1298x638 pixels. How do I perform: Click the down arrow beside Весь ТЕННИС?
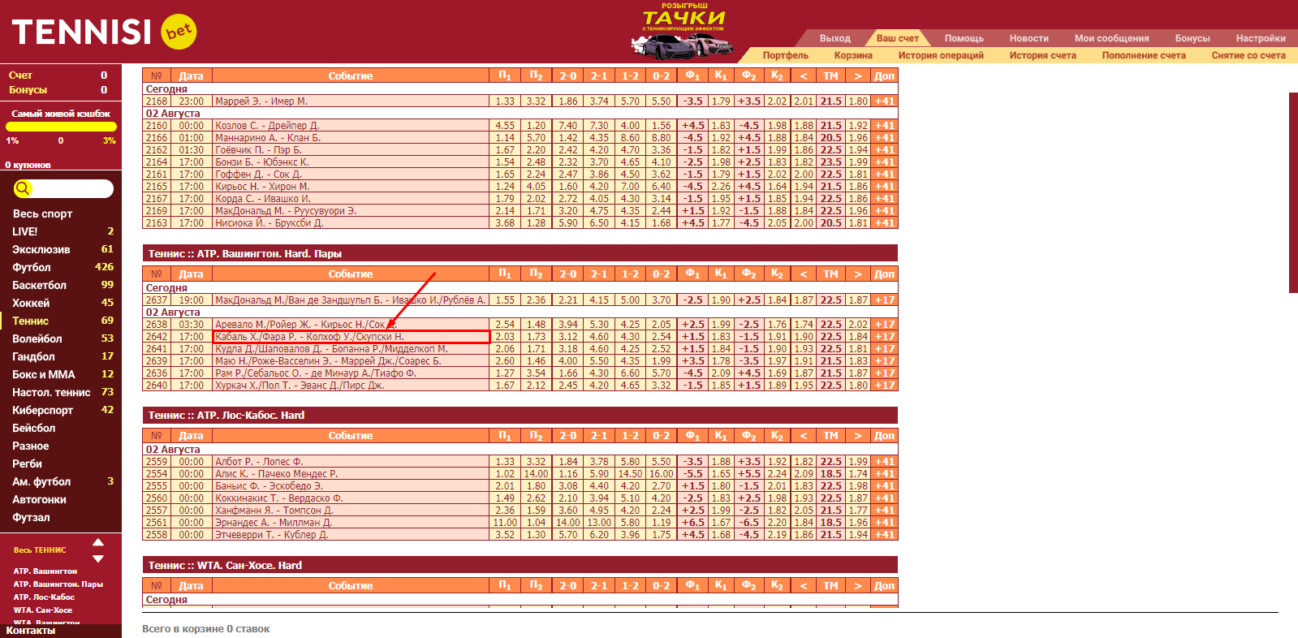(x=98, y=558)
